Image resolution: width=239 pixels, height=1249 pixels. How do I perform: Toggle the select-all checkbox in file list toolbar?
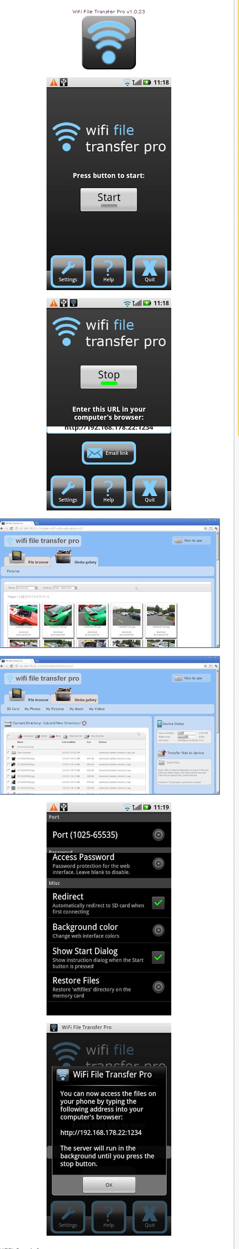click(9, 736)
